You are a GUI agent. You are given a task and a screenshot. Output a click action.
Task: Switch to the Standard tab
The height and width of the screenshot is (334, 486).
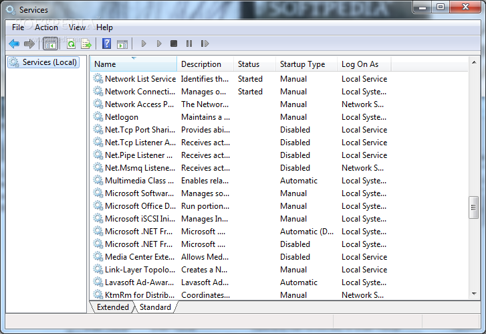(155, 307)
